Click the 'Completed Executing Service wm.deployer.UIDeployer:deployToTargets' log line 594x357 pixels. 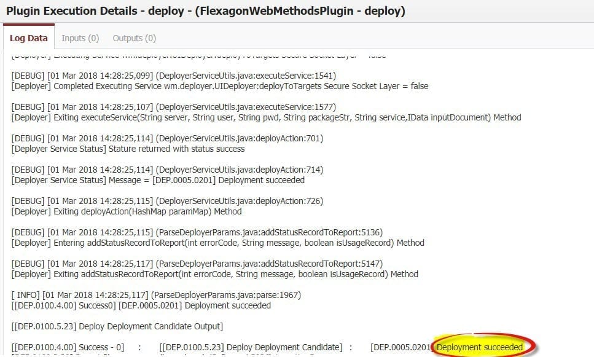point(220,86)
